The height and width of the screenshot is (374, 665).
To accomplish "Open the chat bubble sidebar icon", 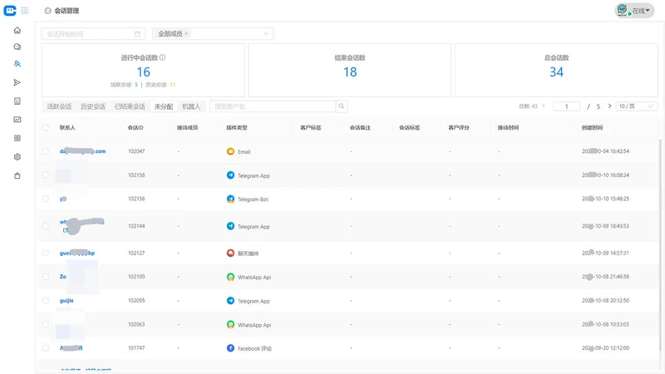I will tap(17, 47).
